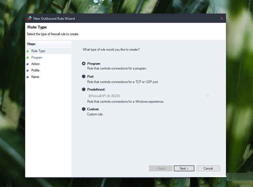Click 'Select the type of firewall rule to create.'
The height and width of the screenshot is (187, 253).
[53, 34]
